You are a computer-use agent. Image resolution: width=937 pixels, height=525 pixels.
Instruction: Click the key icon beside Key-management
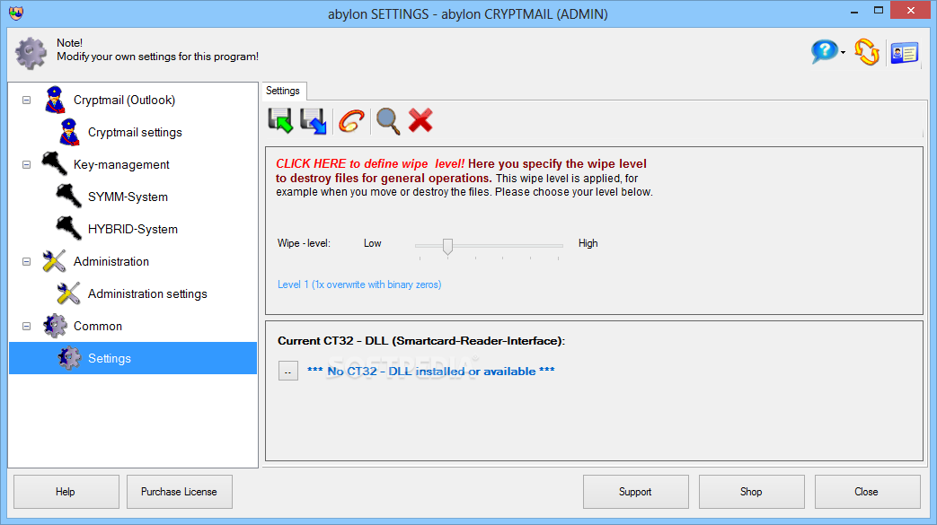pos(55,163)
